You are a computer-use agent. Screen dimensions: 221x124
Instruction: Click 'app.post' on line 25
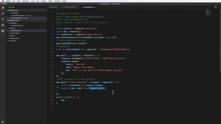61,82
